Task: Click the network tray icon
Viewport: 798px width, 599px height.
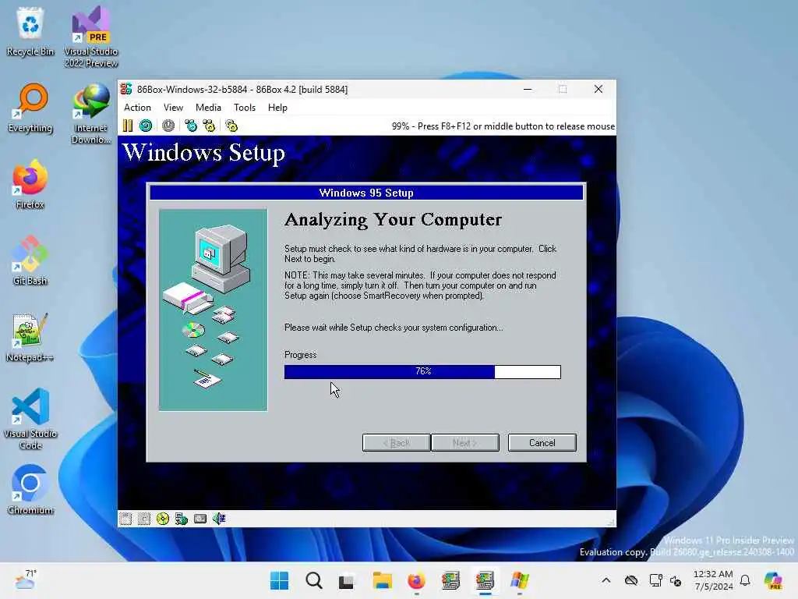Action: (656, 580)
